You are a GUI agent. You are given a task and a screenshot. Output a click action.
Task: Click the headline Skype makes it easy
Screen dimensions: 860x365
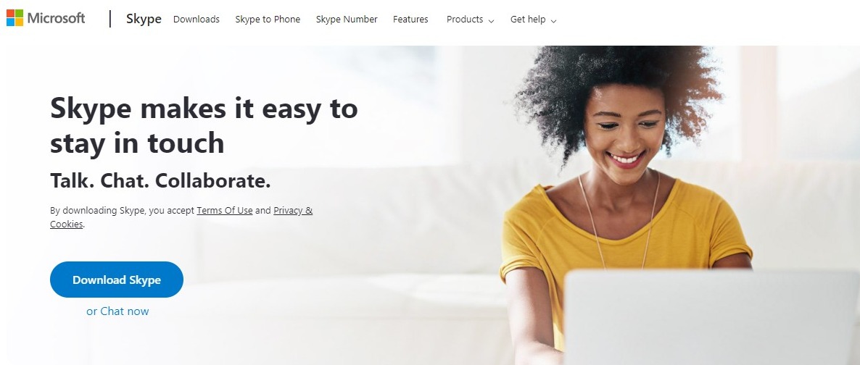pyautogui.click(x=204, y=125)
